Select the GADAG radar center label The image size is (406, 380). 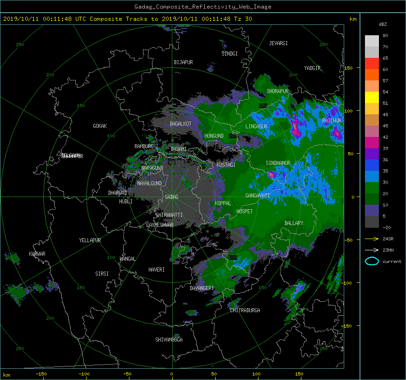coord(172,197)
